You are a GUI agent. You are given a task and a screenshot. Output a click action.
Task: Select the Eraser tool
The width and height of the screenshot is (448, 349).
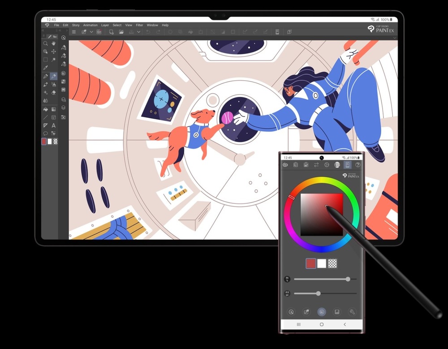coord(54,92)
